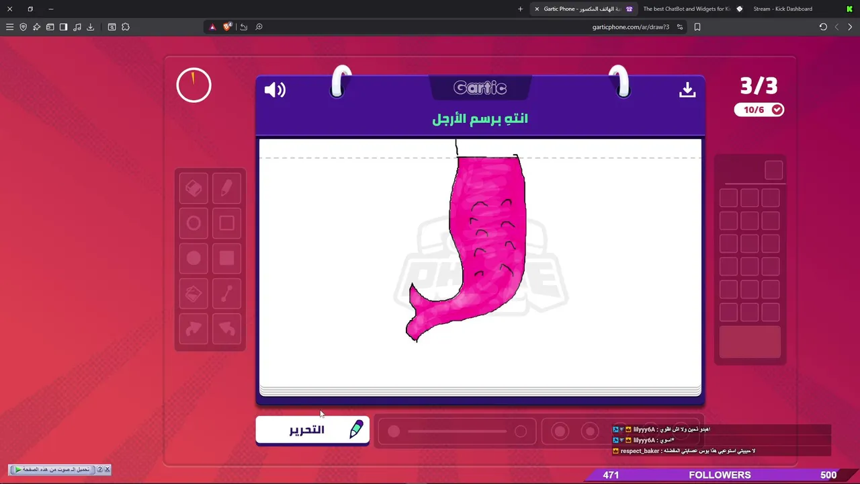This screenshot has width=860, height=484.
Task: Click the 500 follower goal number
Action: click(828, 475)
